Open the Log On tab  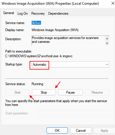(23, 14)
